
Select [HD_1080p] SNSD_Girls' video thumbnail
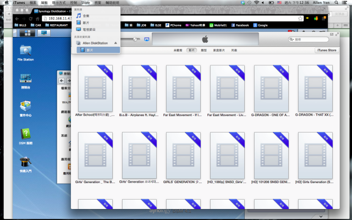(227, 155)
